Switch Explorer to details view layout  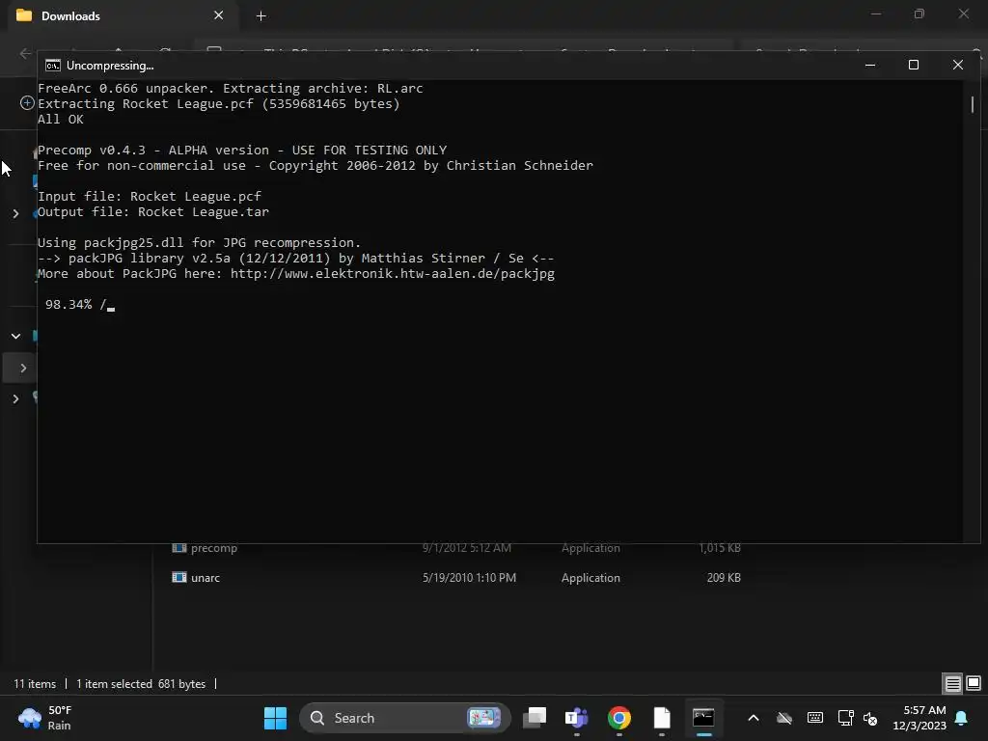[x=952, y=683]
